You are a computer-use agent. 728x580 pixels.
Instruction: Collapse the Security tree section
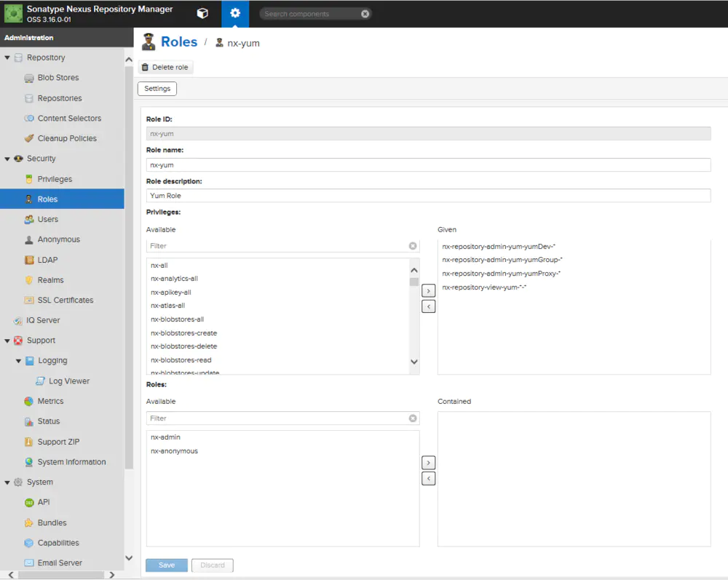[x=7, y=159]
